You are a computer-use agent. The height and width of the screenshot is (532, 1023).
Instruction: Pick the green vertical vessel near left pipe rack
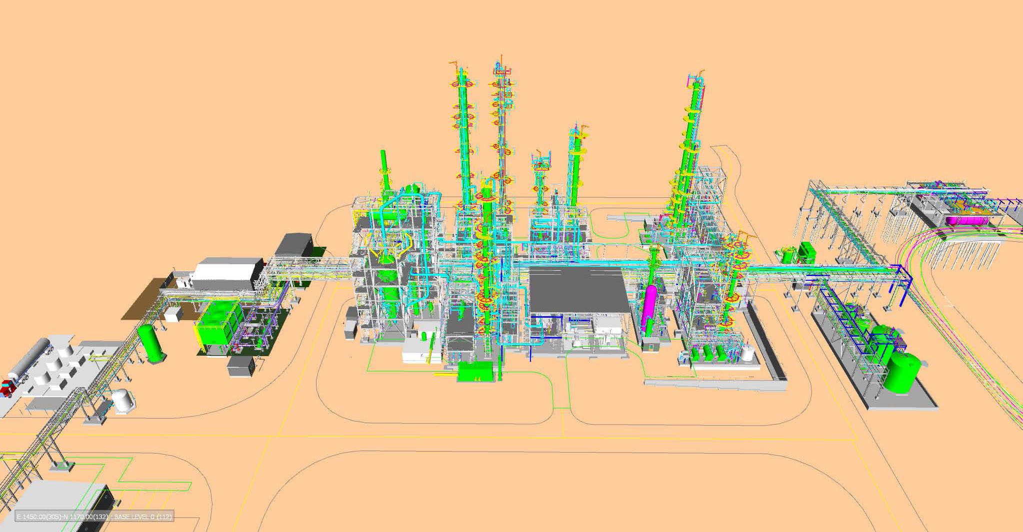tap(151, 343)
